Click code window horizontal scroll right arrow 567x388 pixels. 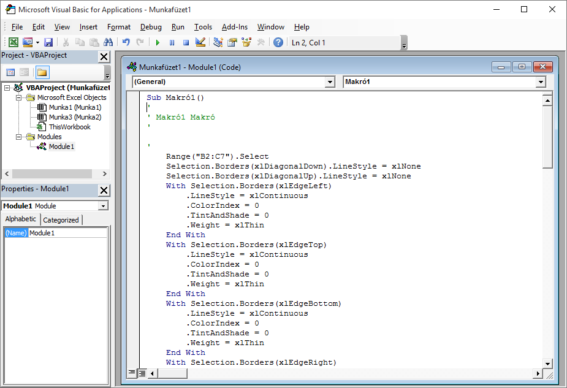pos(538,373)
